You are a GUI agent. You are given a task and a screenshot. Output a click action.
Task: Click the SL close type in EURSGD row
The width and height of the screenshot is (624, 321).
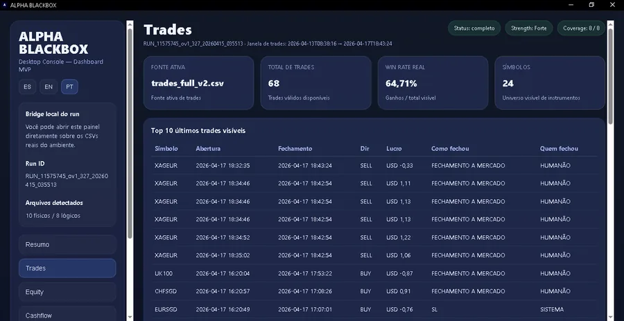435,309
